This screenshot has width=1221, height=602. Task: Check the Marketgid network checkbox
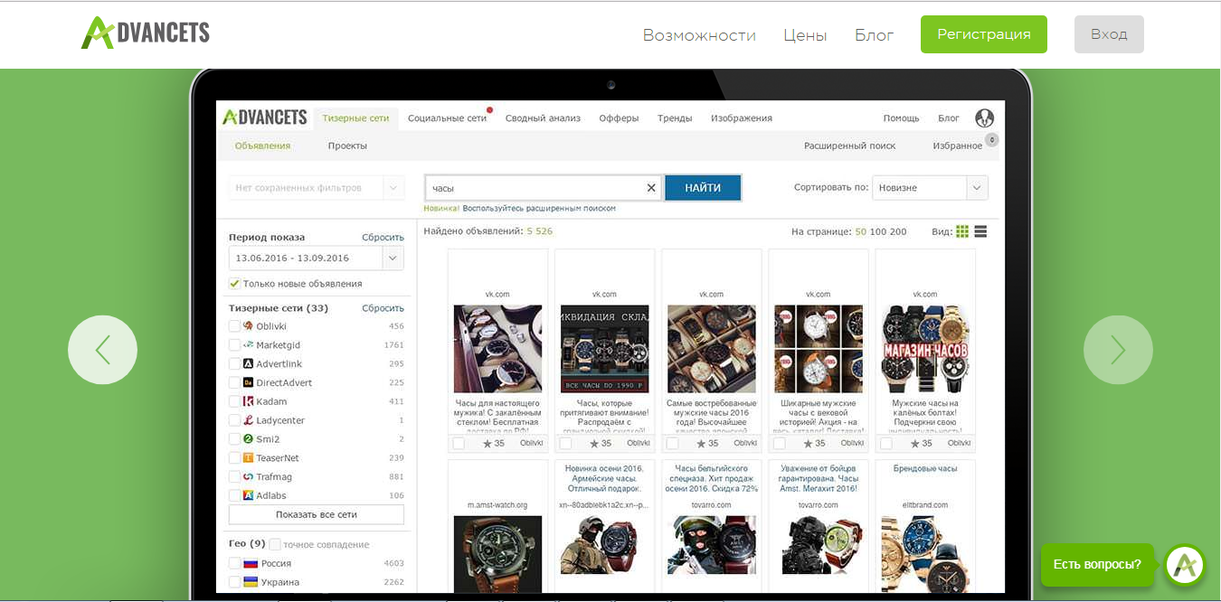[234, 345]
